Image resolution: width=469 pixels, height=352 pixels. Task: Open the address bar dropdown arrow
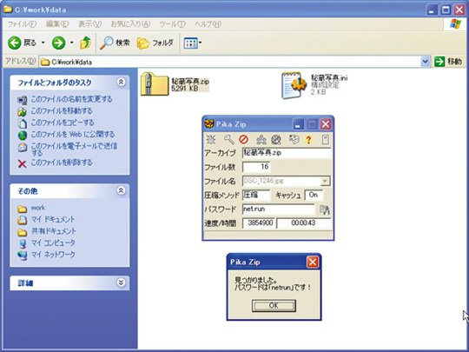(425, 62)
